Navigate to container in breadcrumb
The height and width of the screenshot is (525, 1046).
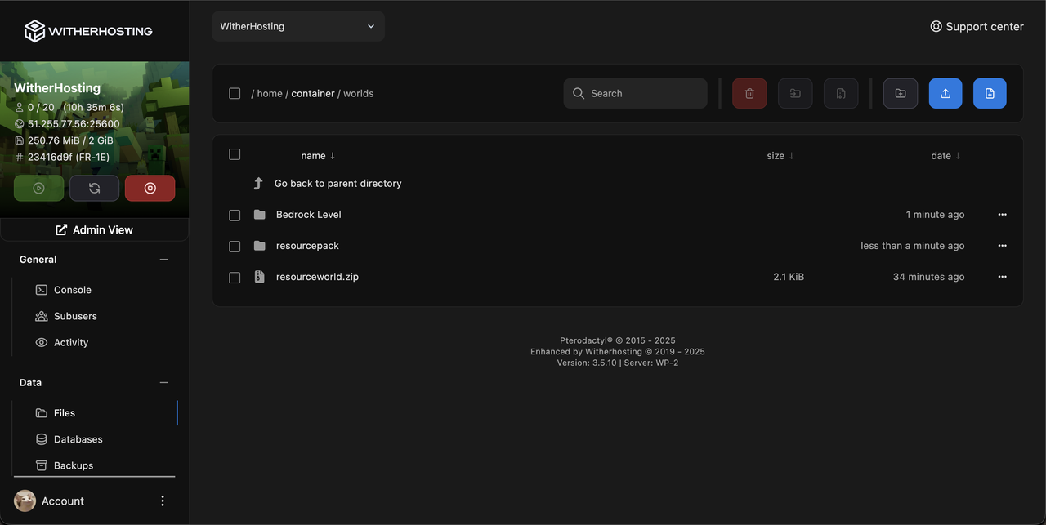pos(313,93)
